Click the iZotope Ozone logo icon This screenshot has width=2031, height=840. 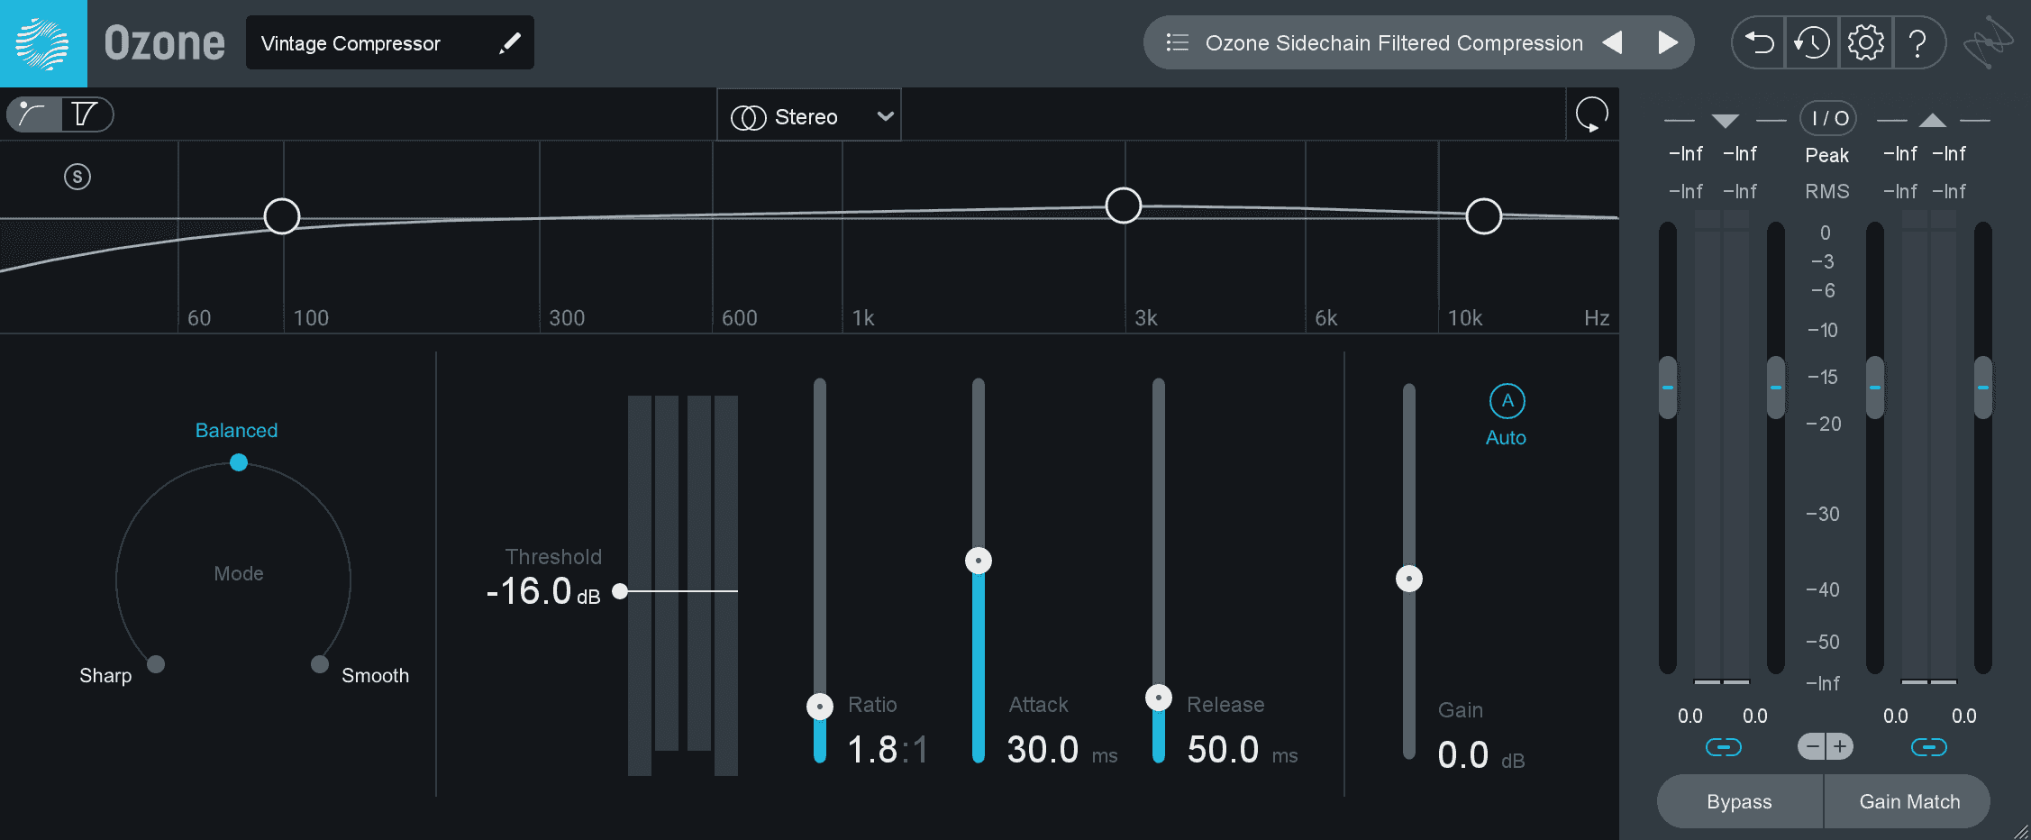43,43
